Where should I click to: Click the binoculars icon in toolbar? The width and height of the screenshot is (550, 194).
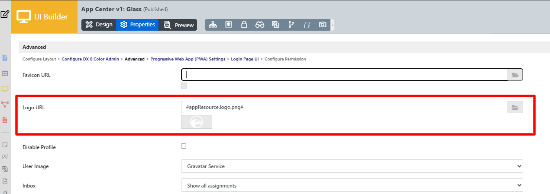[x=260, y=25]
